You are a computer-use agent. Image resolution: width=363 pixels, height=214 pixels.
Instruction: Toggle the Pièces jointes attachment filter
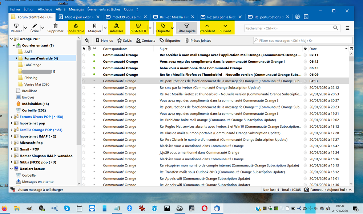click(x=198, y=41)
